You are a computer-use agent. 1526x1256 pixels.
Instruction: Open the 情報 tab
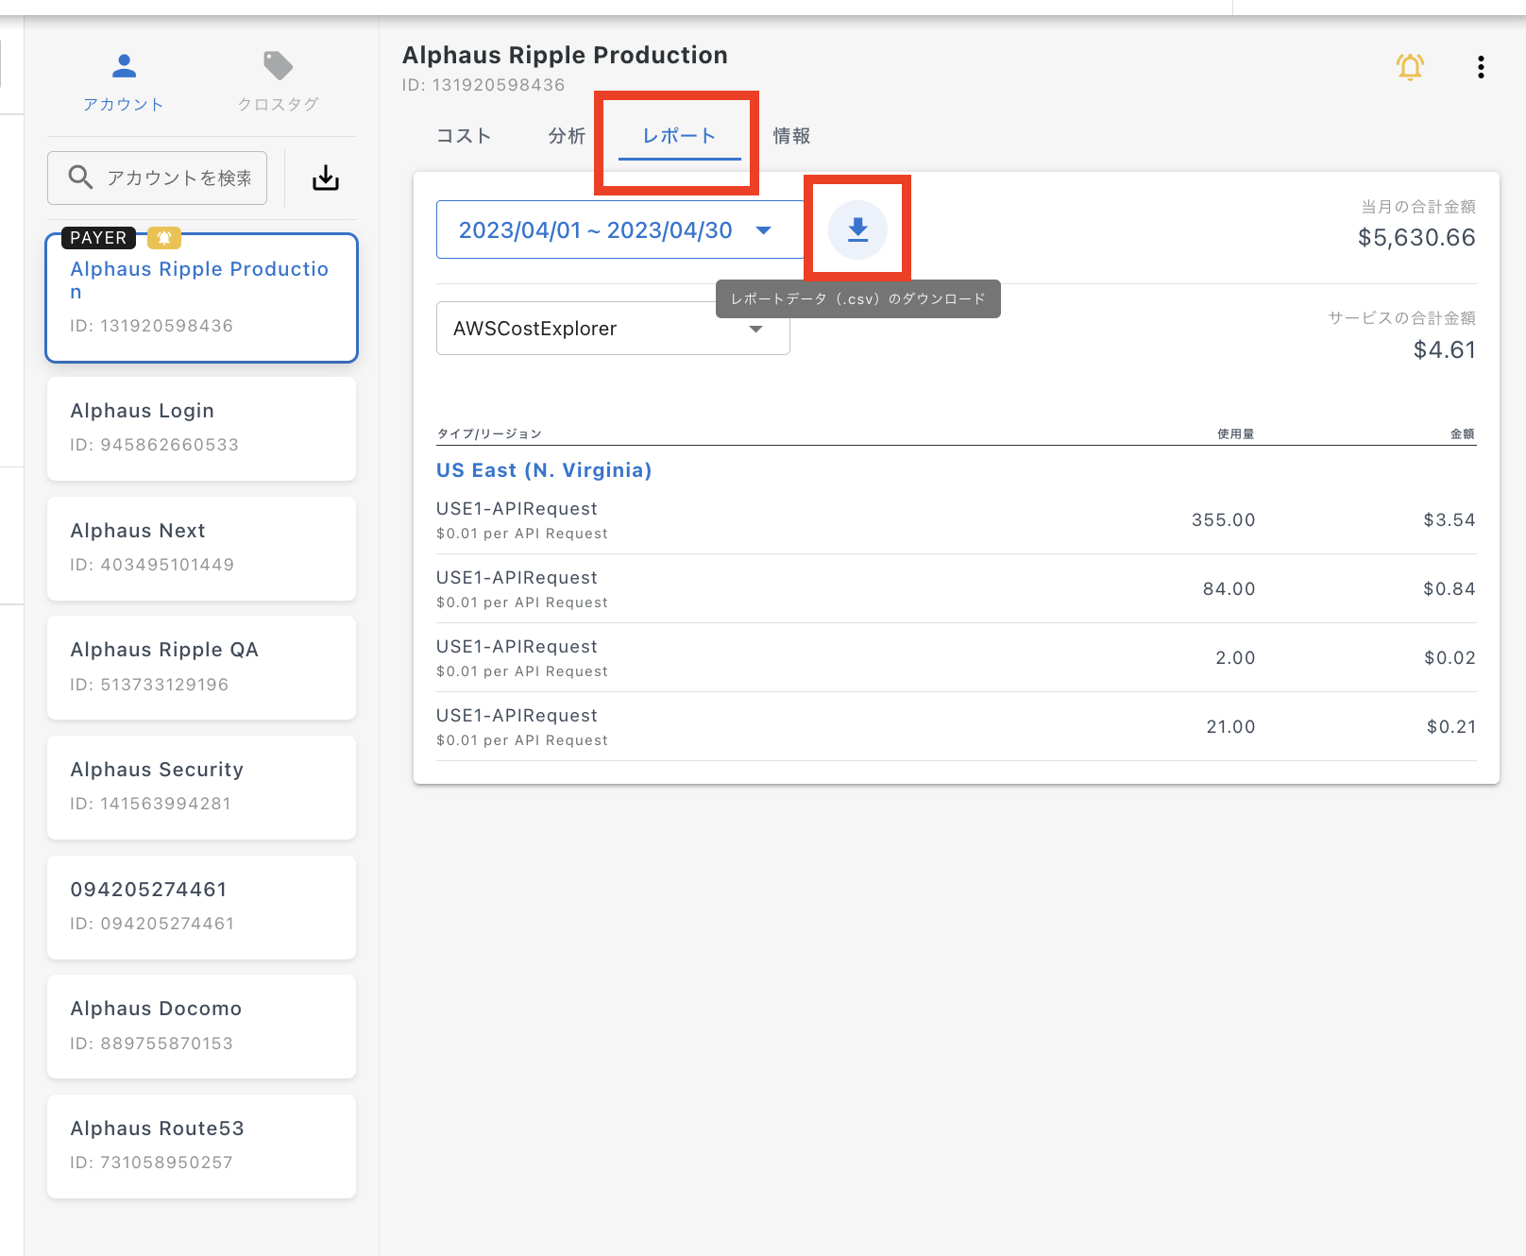tap(791, 136)
